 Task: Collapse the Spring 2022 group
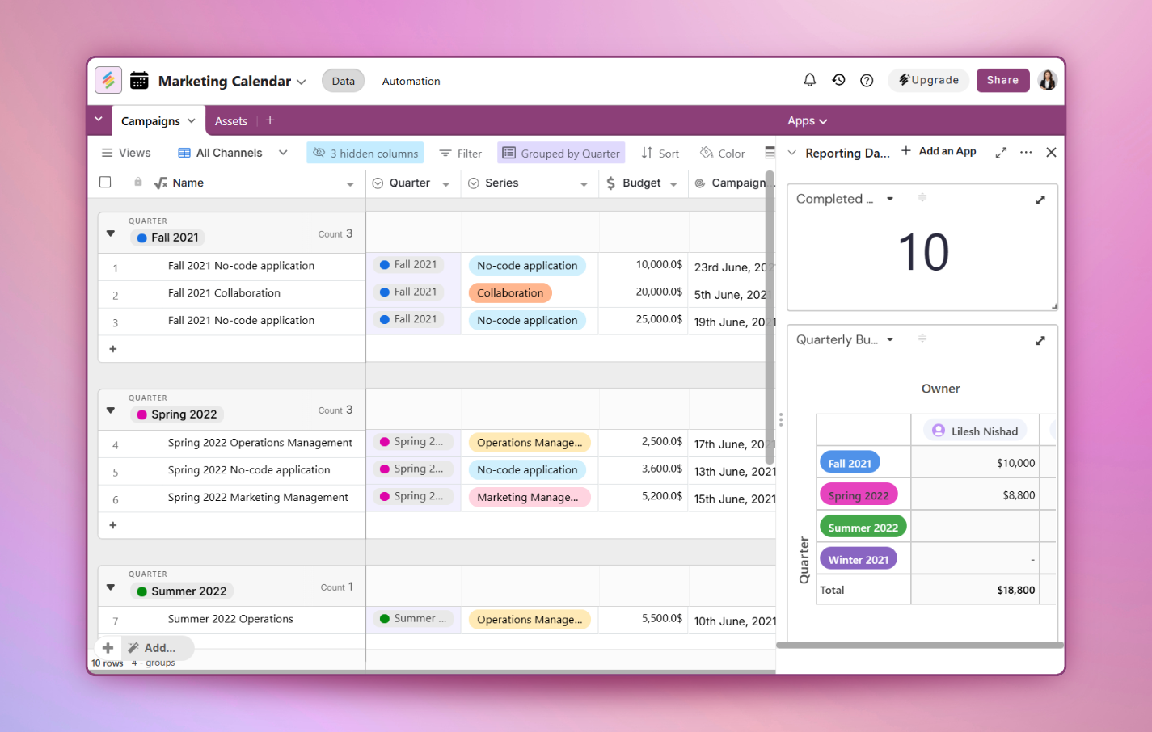click(111, 411)
